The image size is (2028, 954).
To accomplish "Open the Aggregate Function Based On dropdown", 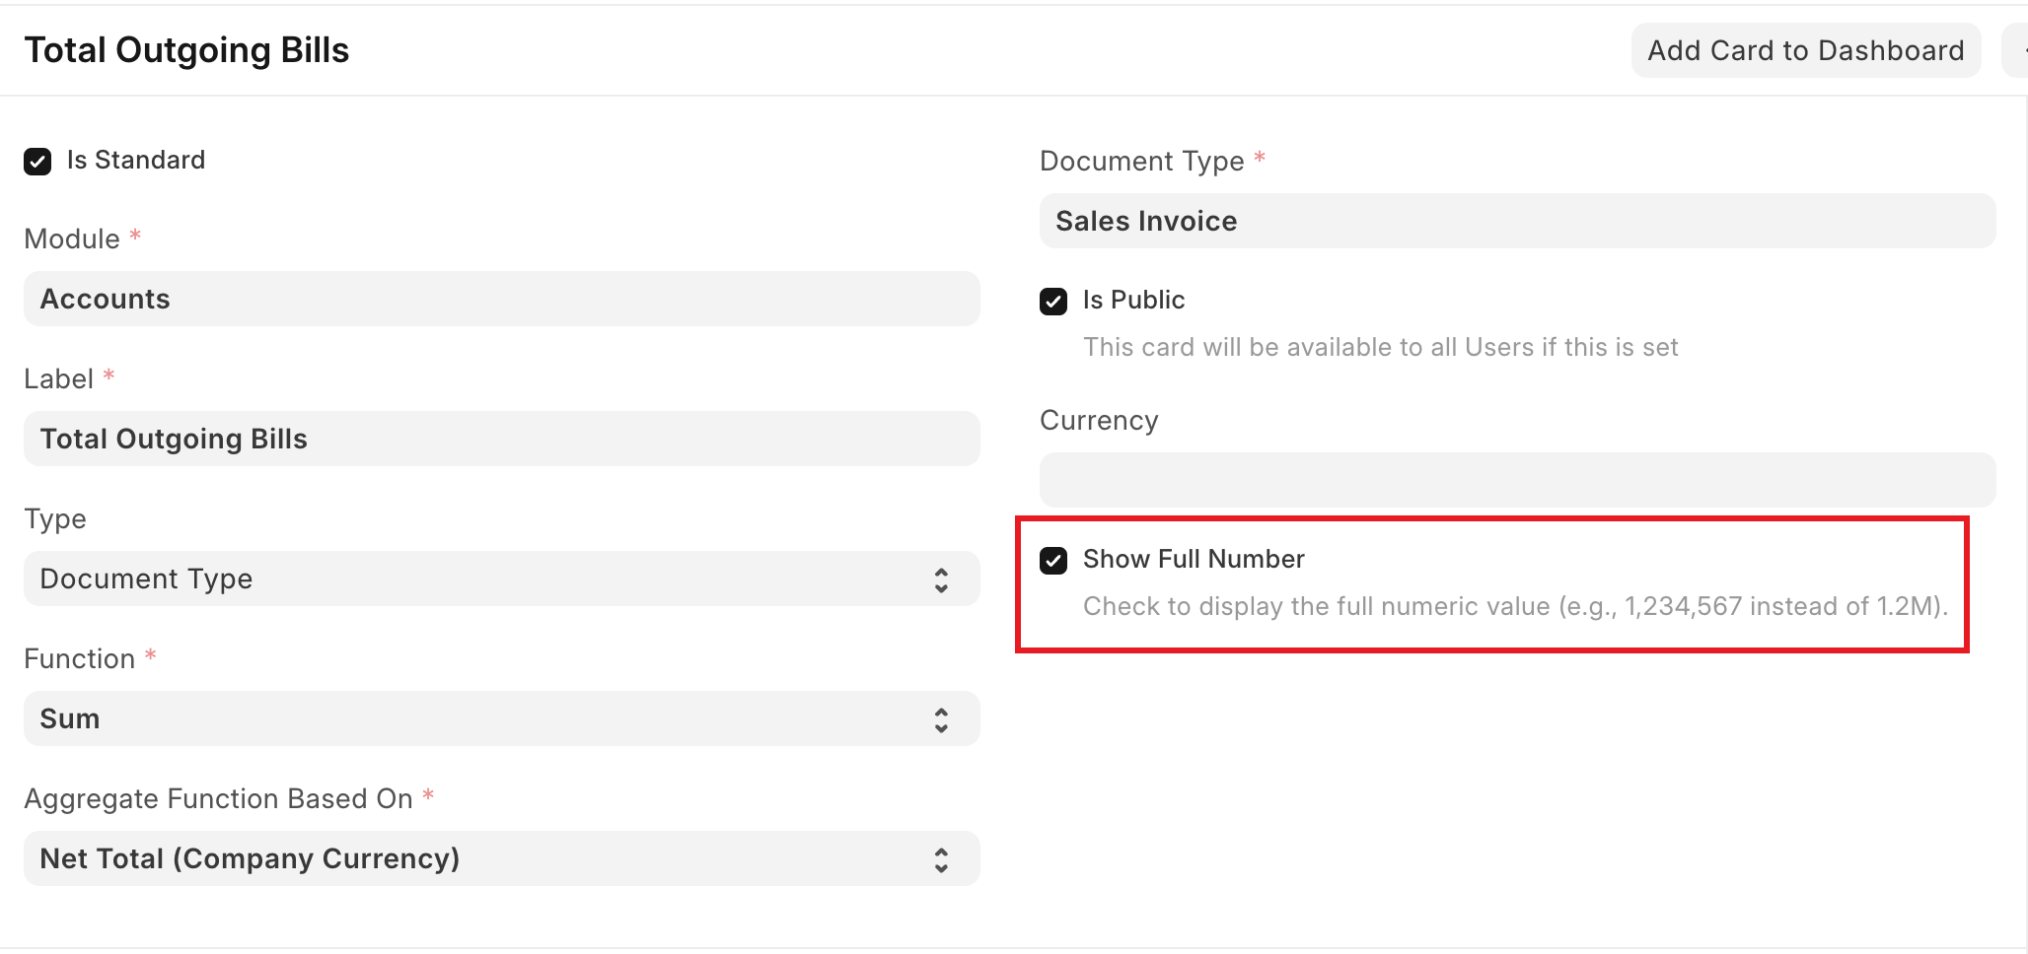I will click(x=483, y=858).
